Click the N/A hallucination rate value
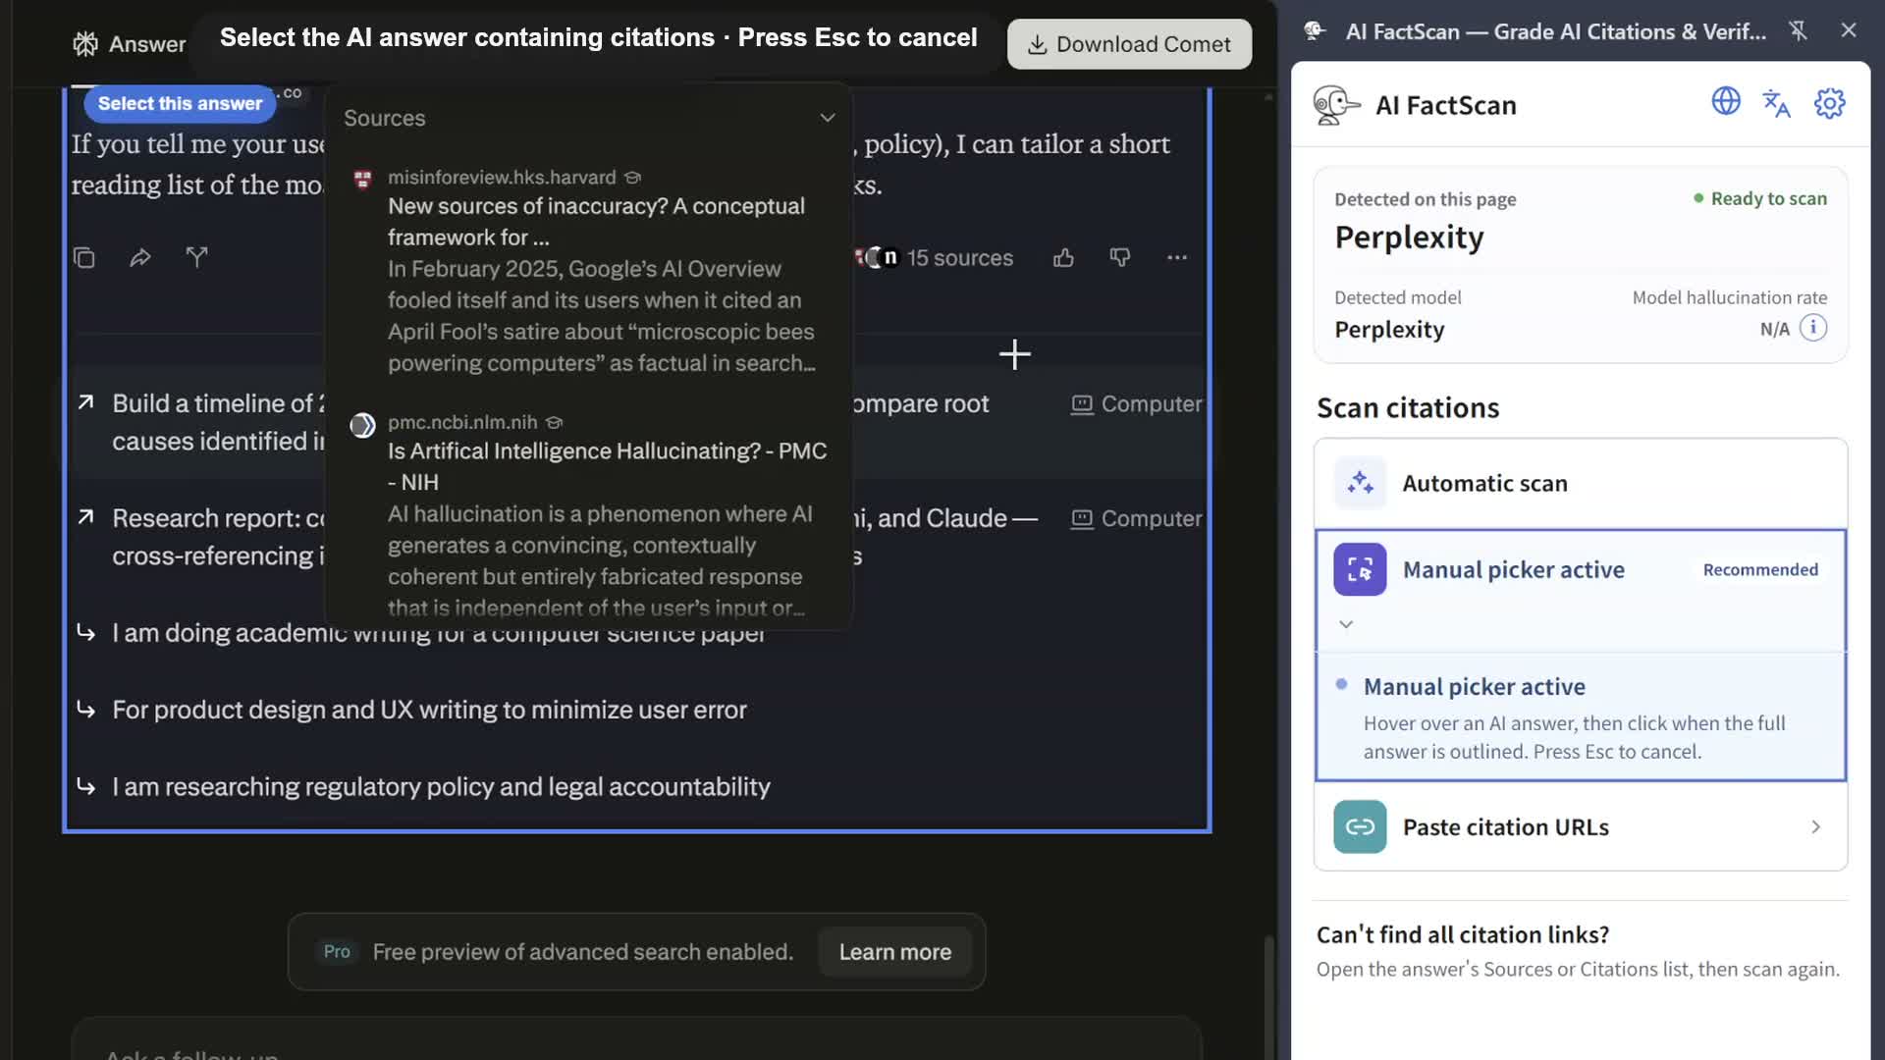1885x1060 pixels. click(x=1774, y=329)
